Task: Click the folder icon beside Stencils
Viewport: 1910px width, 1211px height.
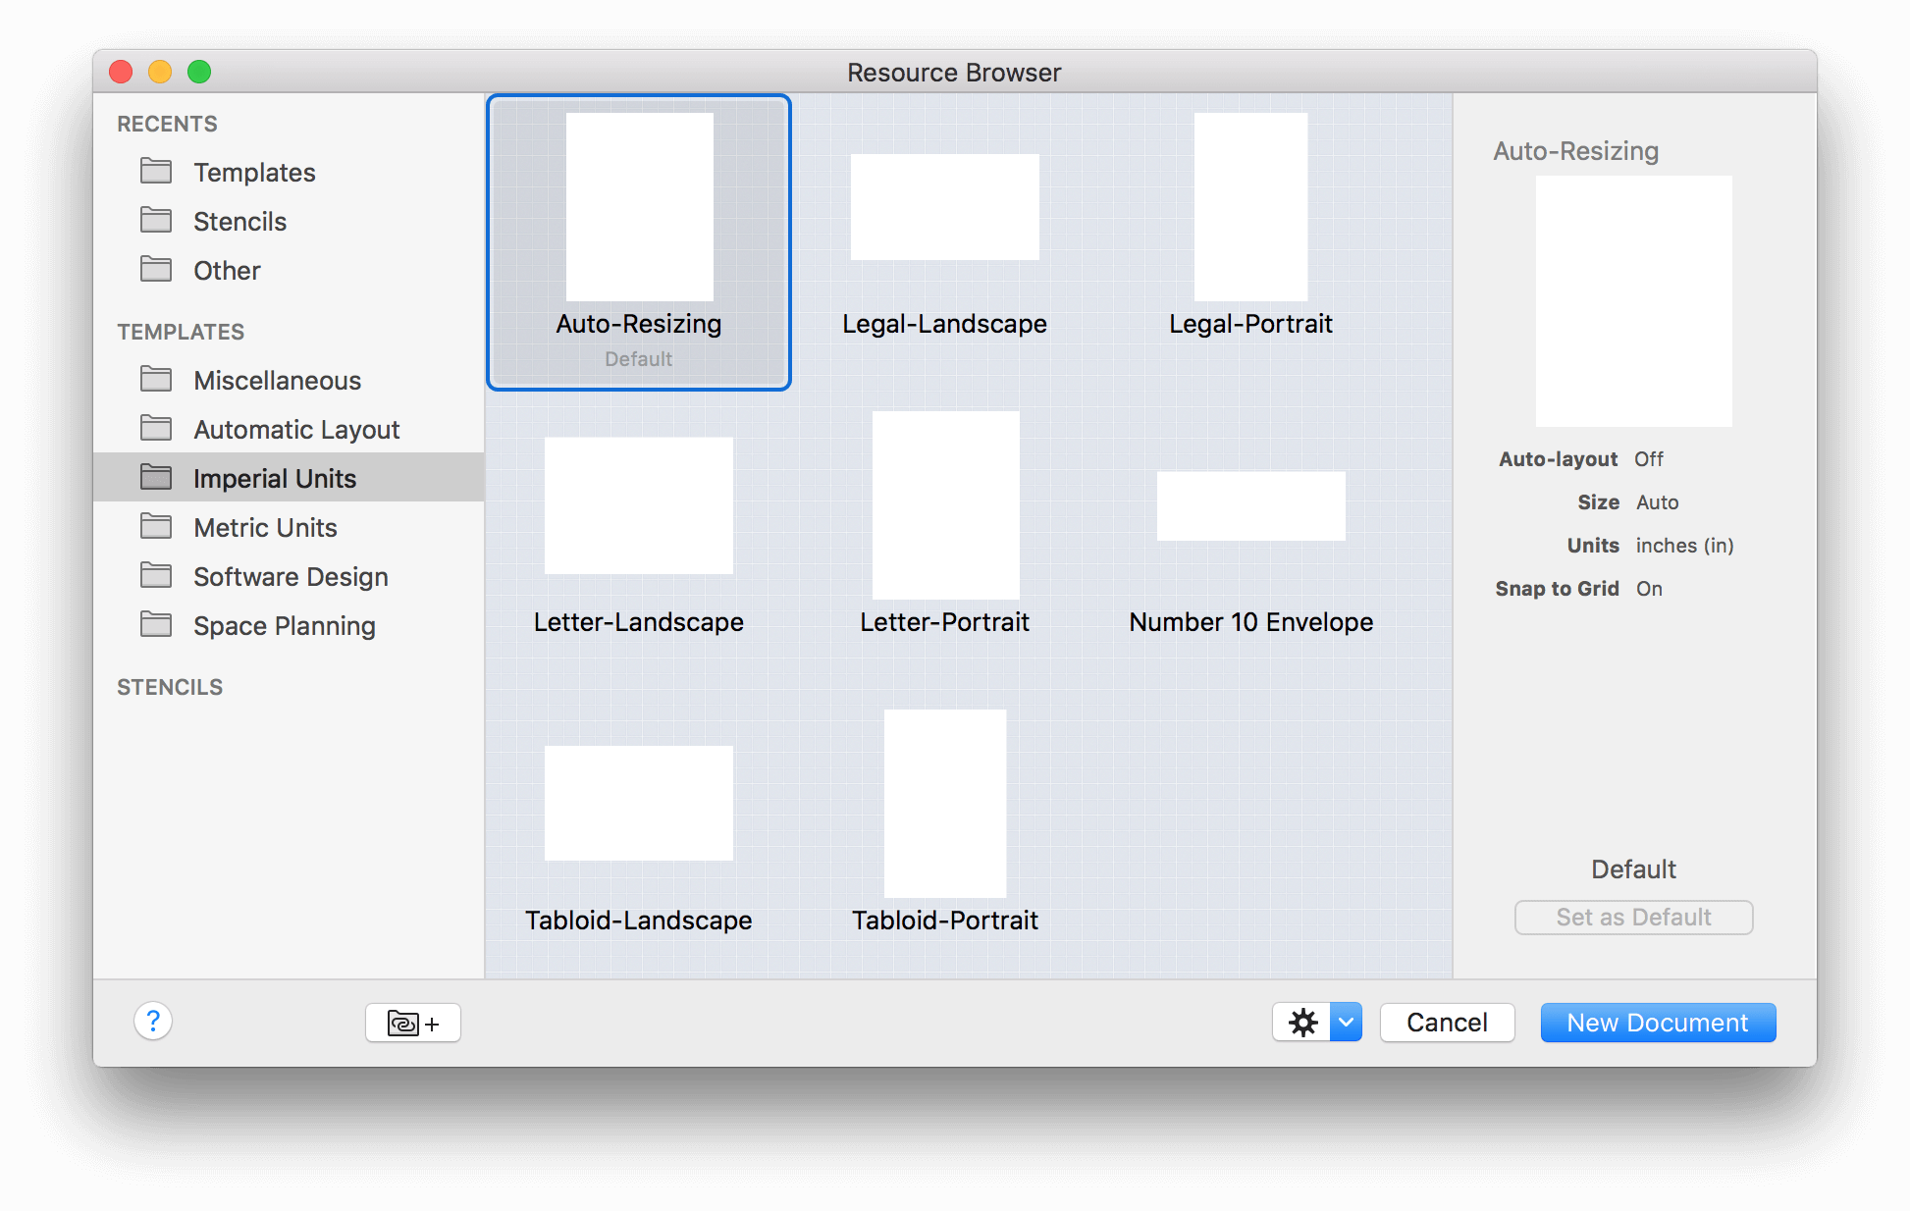Action: (x=156, y=220)
